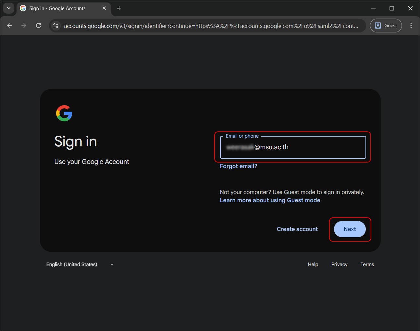Open the Guest profile button
Image resolution: width=420 pixels, height=331 pixels.
(386, 26)
